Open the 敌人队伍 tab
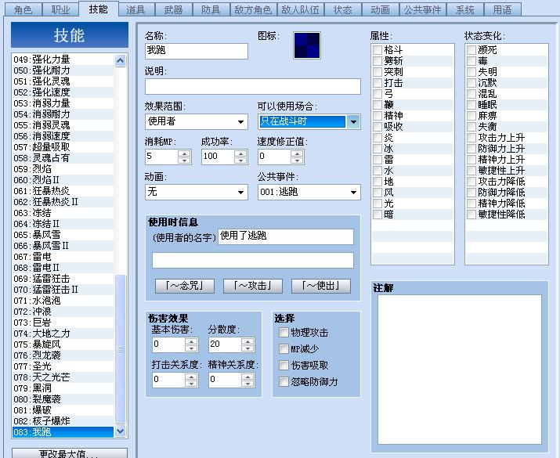Viewport: 560px width, 458px height. [x=300, y=9]
